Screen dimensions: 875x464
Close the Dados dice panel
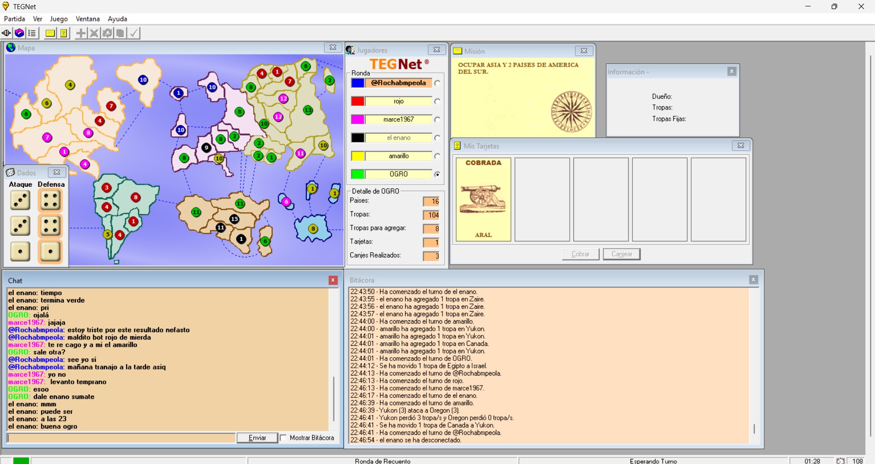coord(57,172)
